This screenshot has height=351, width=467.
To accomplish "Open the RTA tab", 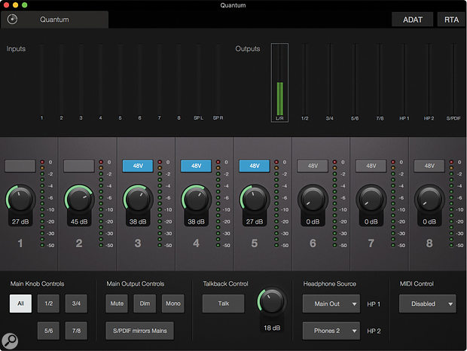I will [x=451, y=20].
